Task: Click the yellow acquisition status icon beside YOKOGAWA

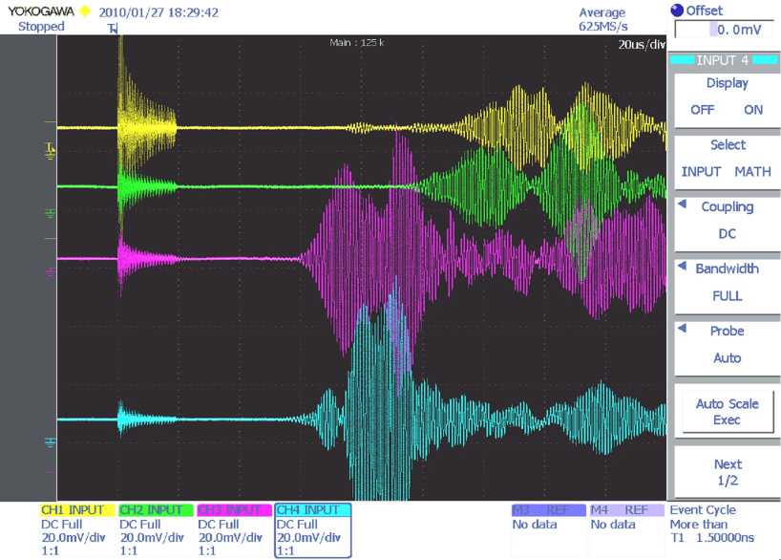Action: pos(85,11)
